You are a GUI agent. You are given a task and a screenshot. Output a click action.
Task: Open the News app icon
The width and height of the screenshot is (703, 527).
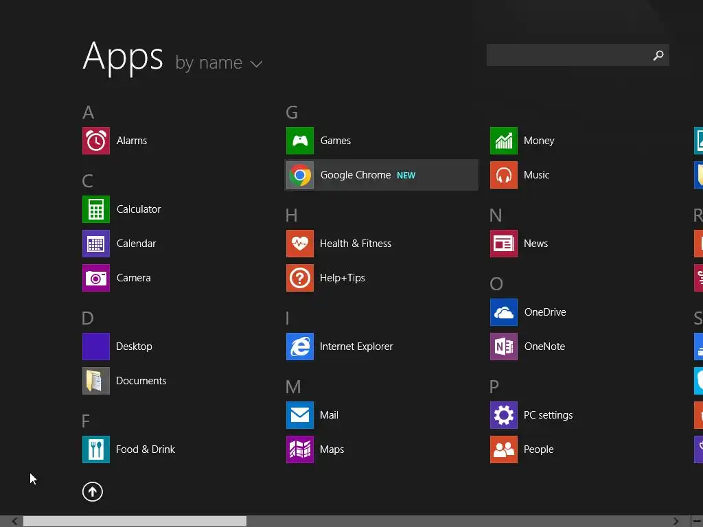[x=504, y=244]
